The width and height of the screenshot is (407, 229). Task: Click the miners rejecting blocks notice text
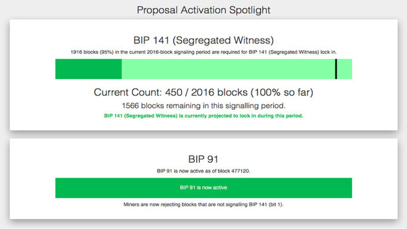tap(203, 204)
